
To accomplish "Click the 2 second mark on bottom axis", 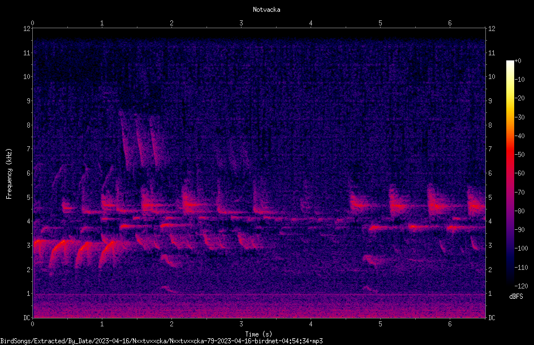I will (x=171, y=324).
